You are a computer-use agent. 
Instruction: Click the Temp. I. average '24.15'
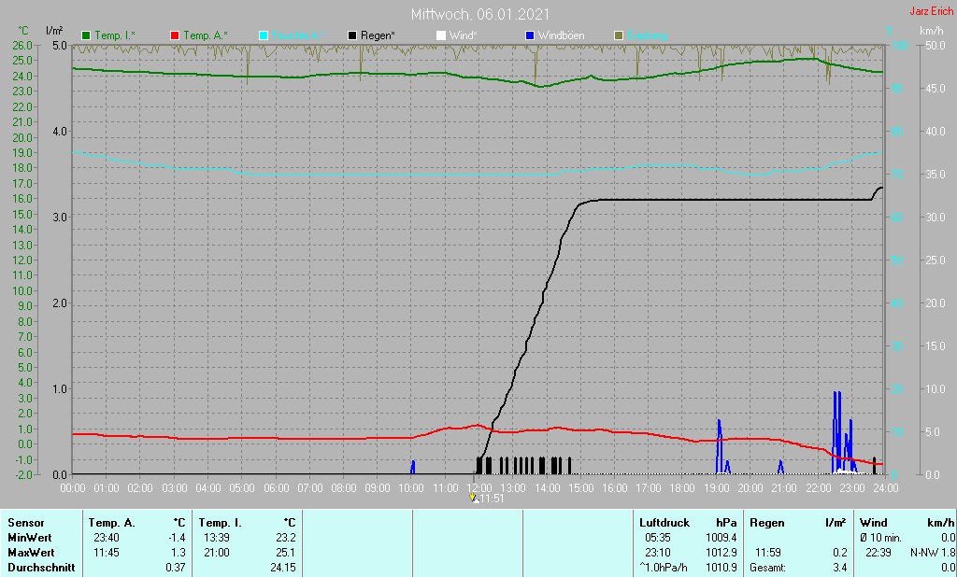click(x=283, y=568)
